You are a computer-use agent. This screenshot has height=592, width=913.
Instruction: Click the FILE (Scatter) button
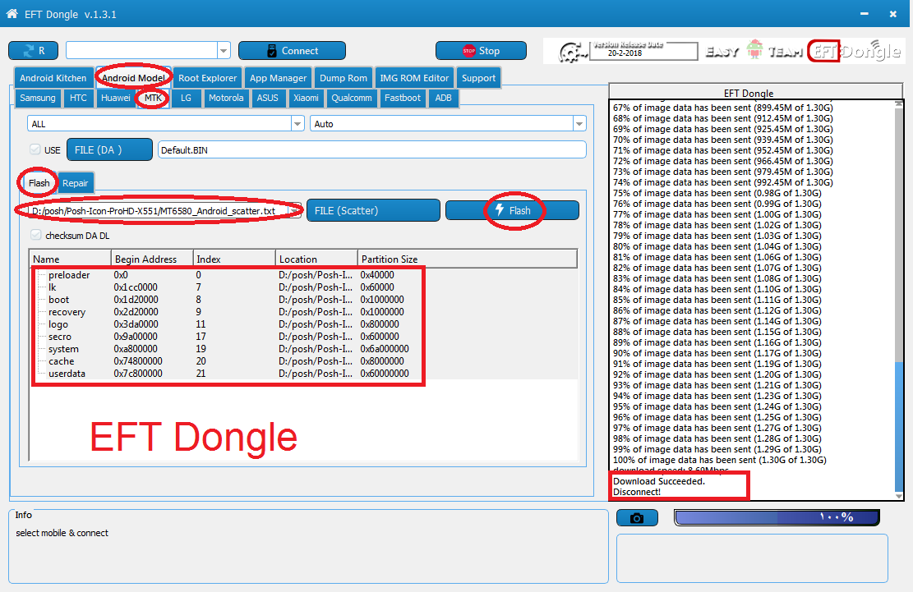pyautogui.click(x=372, y=210)
